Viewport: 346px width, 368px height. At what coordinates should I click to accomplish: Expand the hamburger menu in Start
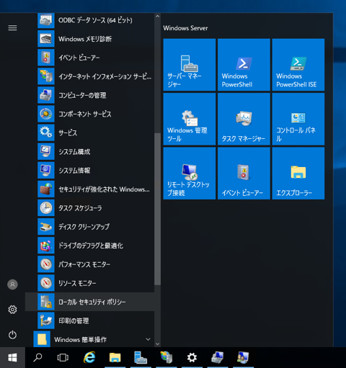coord(12,28)
